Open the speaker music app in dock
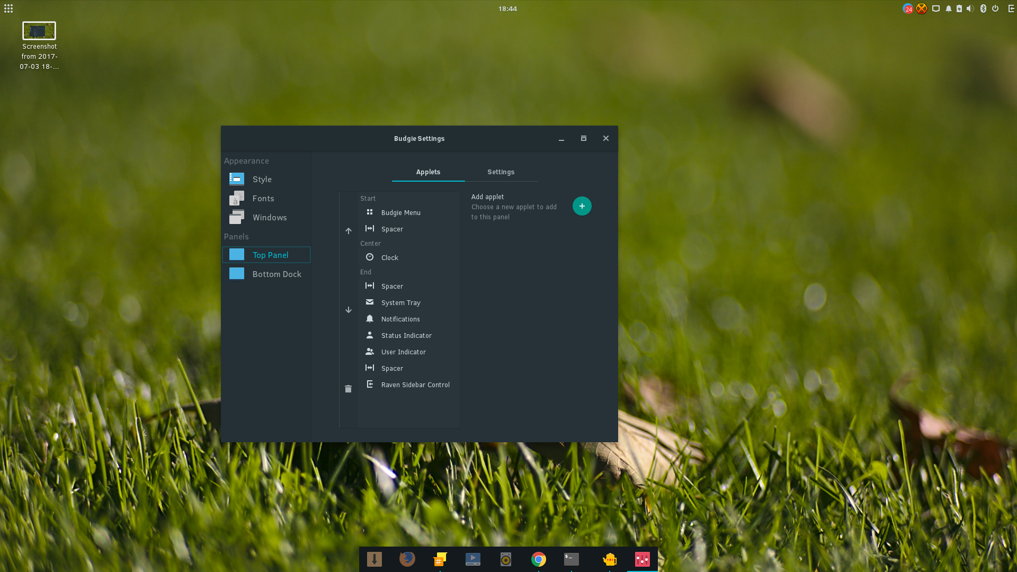 (505, 559)
